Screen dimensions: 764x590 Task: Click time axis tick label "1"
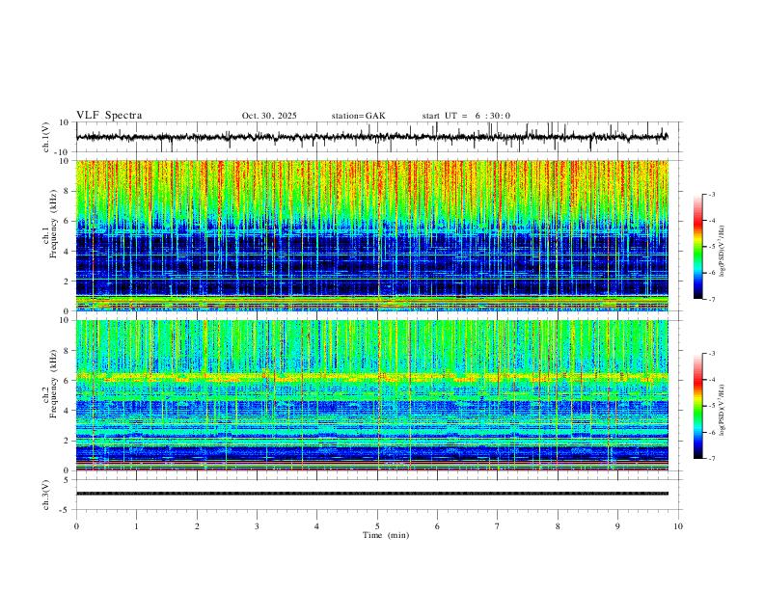(136, 526)
